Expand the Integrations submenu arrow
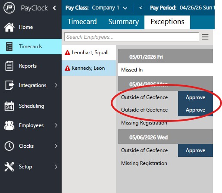This screenshot has height=193, width=222. [x=56, y=85]
